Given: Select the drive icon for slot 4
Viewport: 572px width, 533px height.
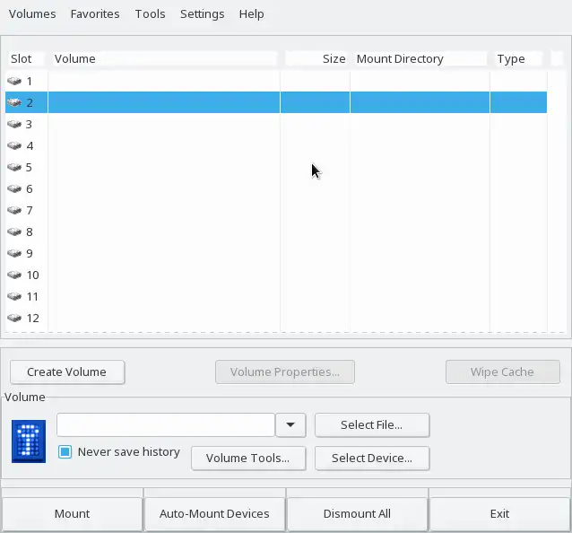Looking at the screenshot, I should pos(14,145).
